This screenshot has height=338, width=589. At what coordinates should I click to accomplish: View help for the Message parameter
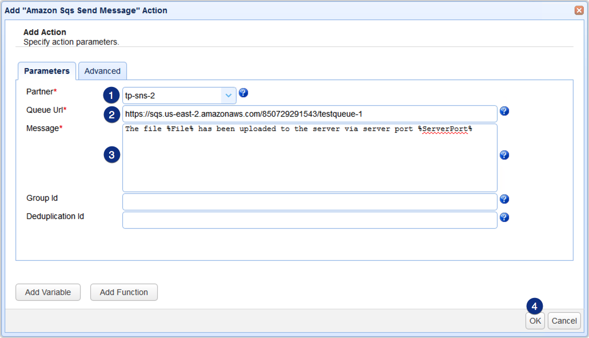point(504,154)
